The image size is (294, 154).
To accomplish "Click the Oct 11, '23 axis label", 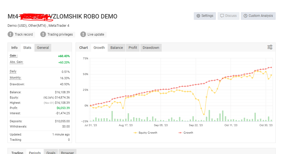I will 231,125.
